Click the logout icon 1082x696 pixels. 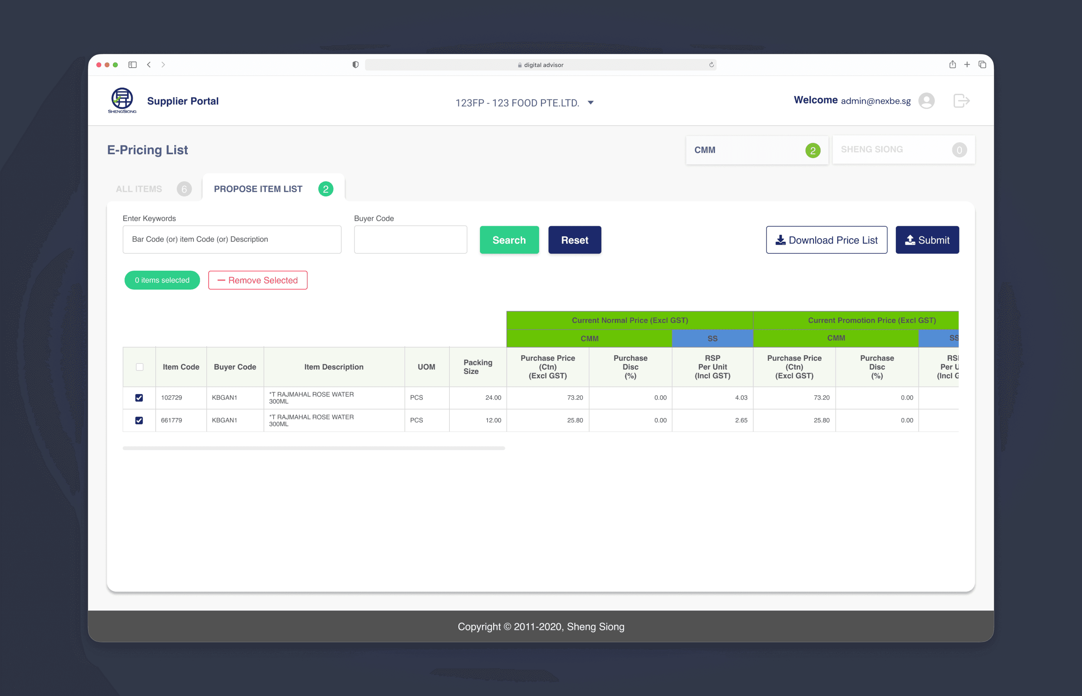(x=961, y=100)
